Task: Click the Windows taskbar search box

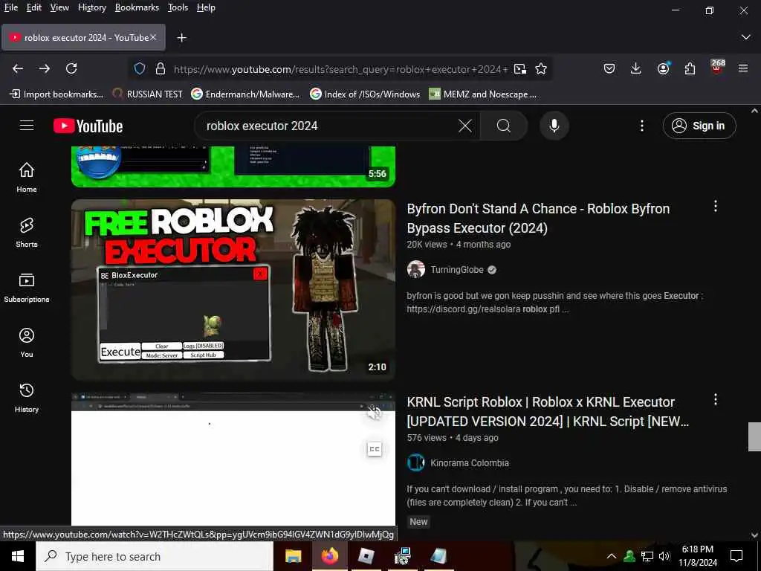Action: [x=155, y=556]
